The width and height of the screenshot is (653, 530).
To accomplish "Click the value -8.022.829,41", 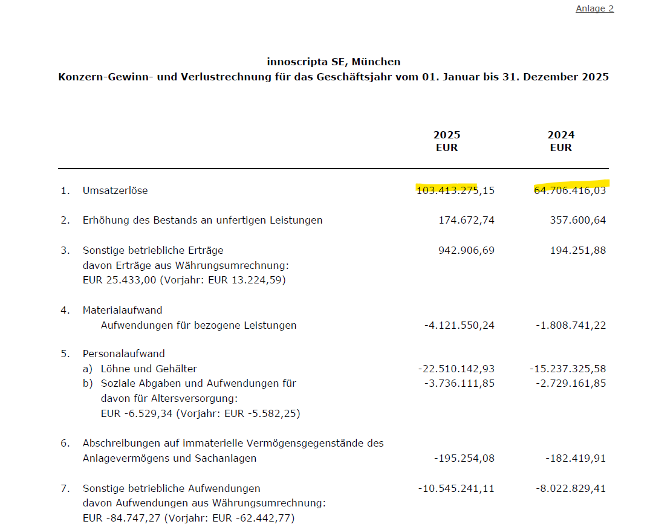I will [x=571, y=489].
